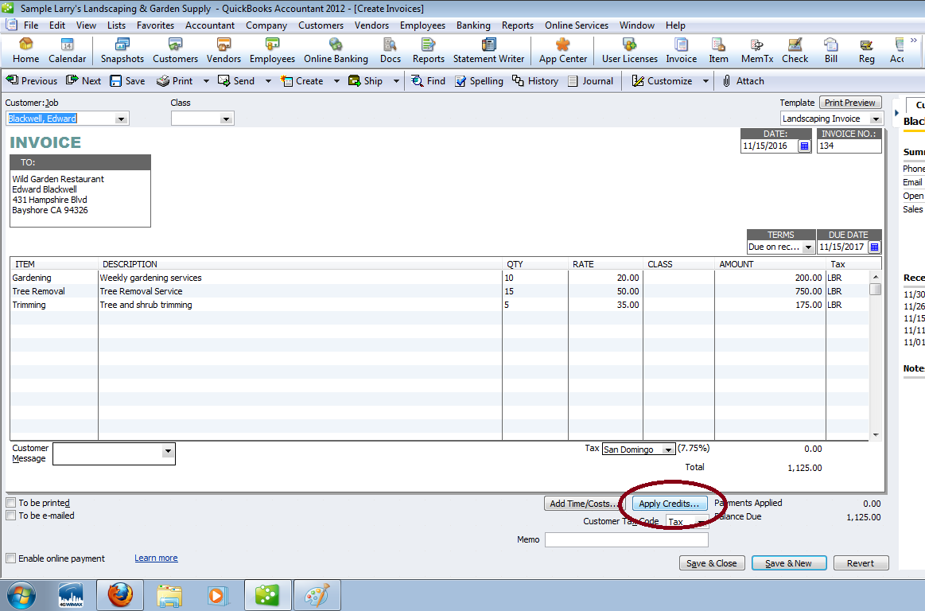Viewport: 925px width, 611px height.
Task: Click the Revert button
Action: (861, 563)
